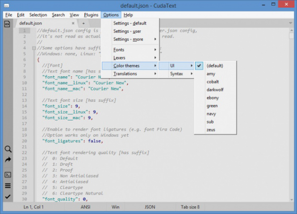Click the "font_ligatures" key text
Viewport: 297px width, 214px height.
click(63, 141)
